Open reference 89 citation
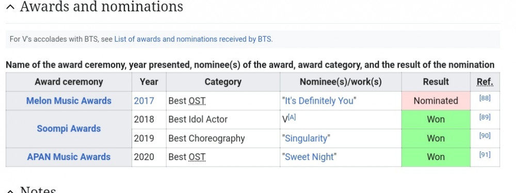 point(485,117)
